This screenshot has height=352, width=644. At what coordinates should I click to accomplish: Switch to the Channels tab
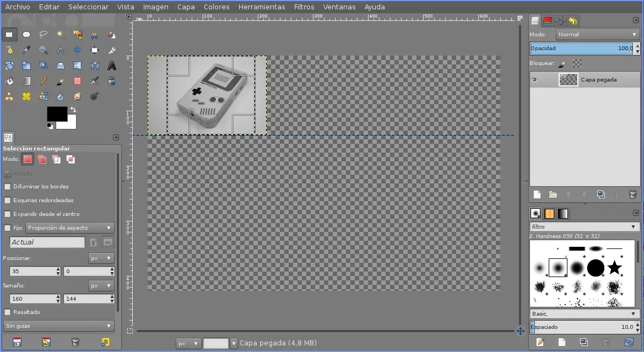tap(547, 21)
